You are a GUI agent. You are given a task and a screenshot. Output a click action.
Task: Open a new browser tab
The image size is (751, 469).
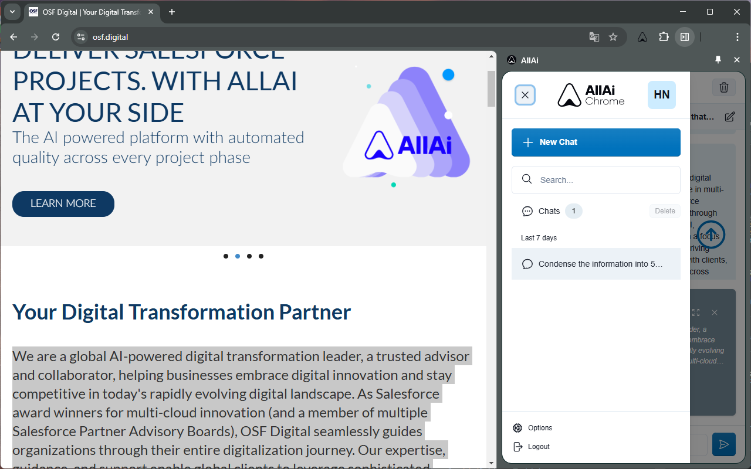(x=172, y=12)
